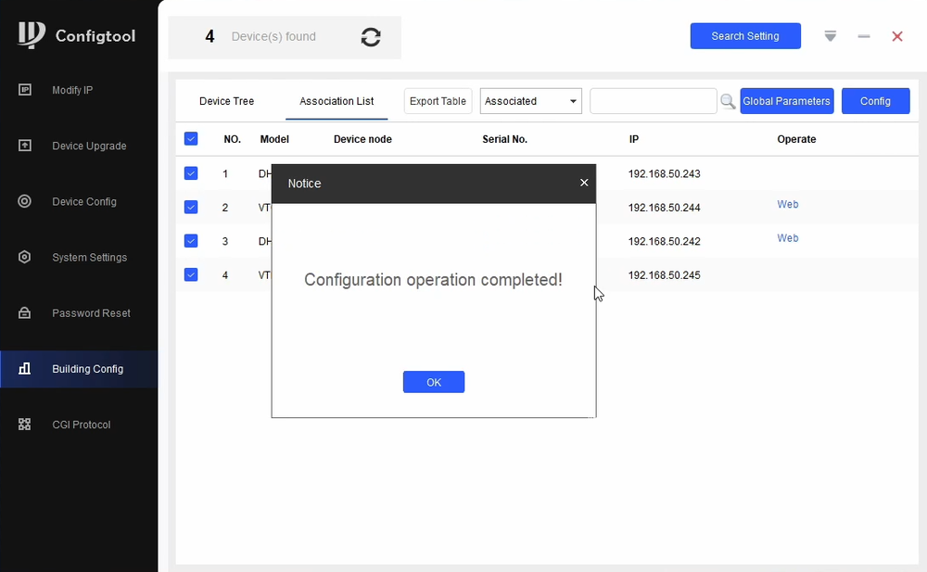
Task: Open the Modify IP section
Action: (x=72, y=90)
